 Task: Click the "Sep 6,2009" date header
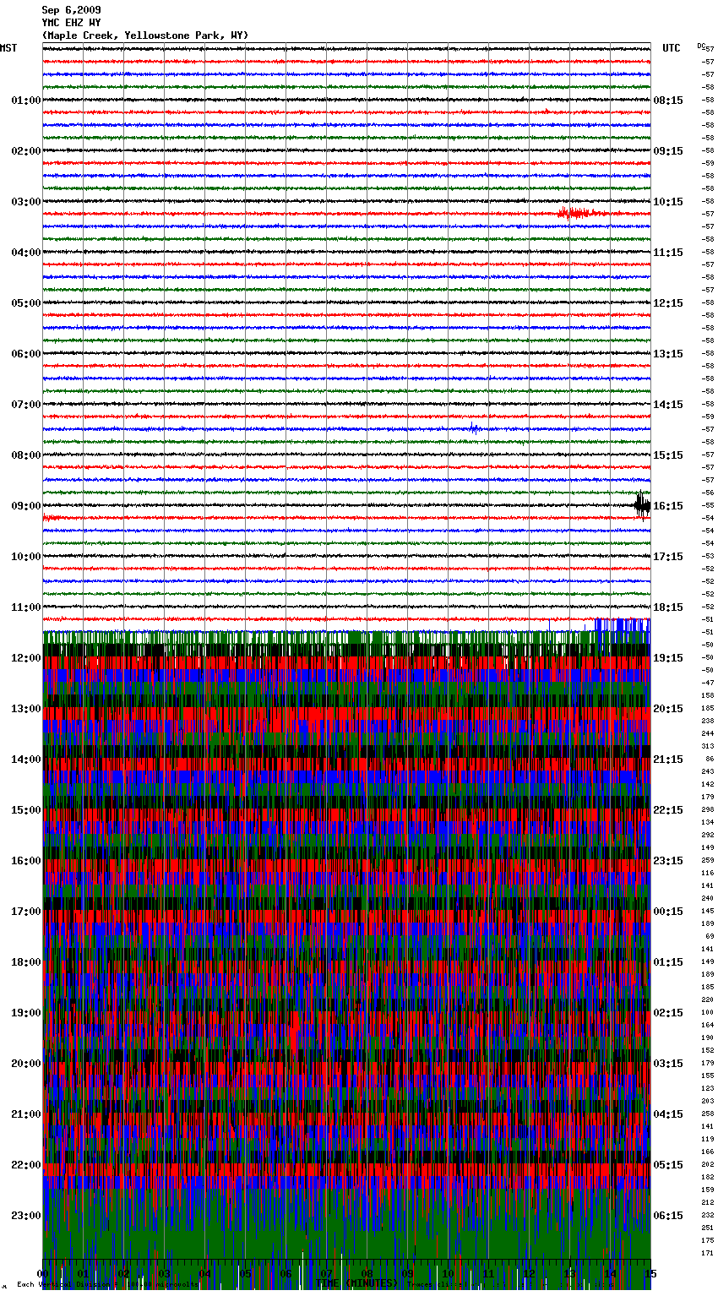pos(71,10)
